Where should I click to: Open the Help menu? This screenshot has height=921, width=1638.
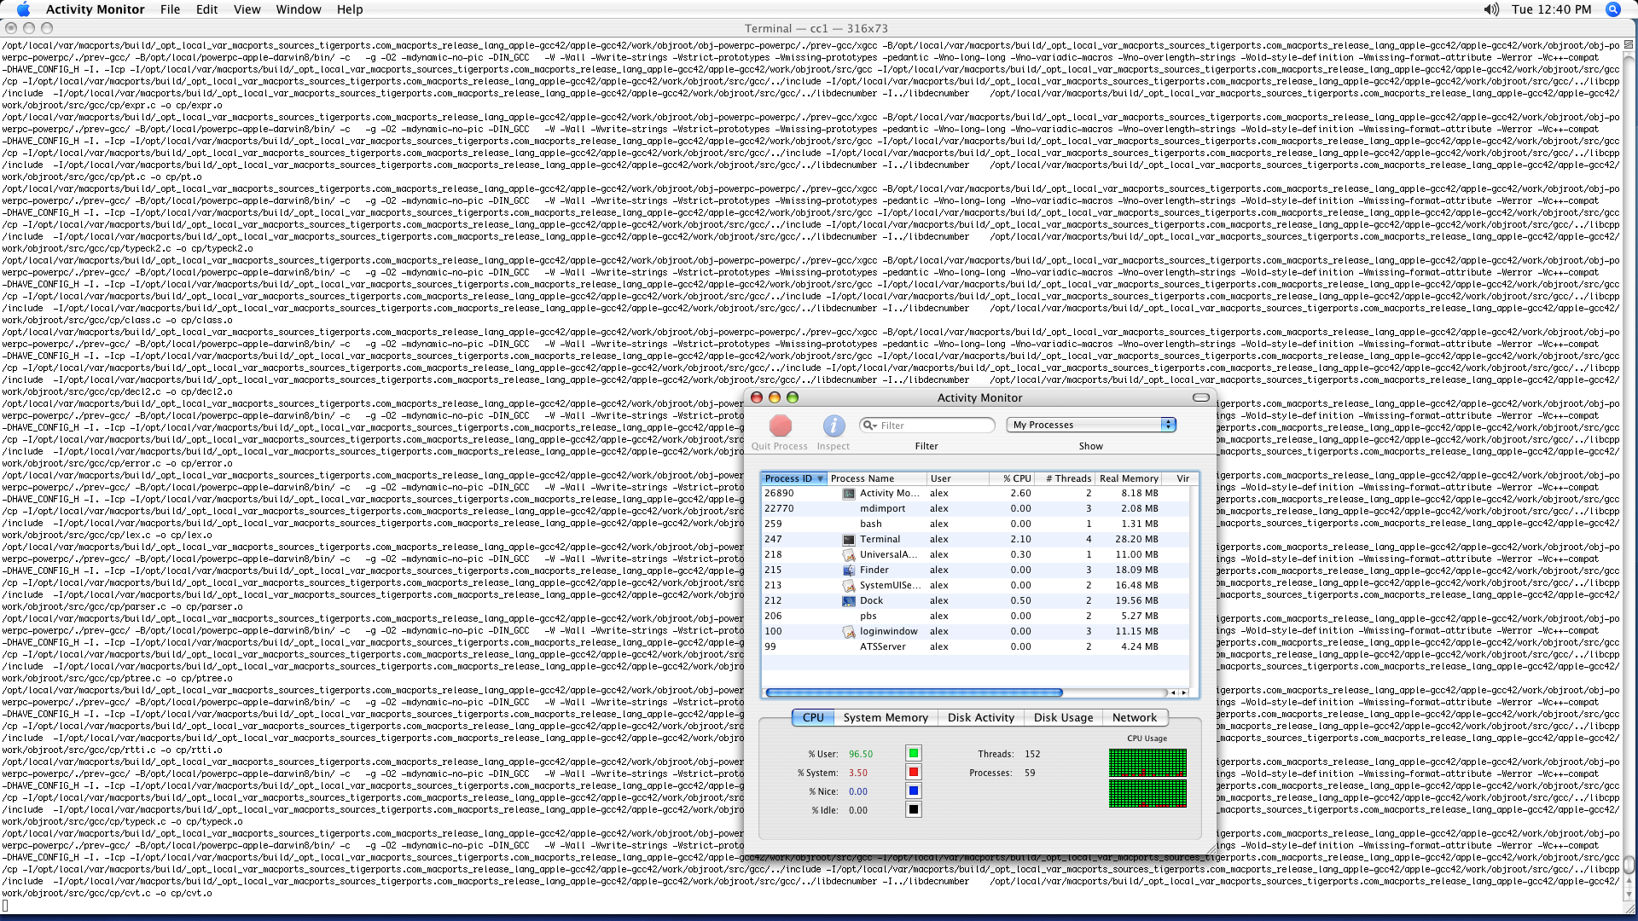pyautogui.click(x=350, y=9)
